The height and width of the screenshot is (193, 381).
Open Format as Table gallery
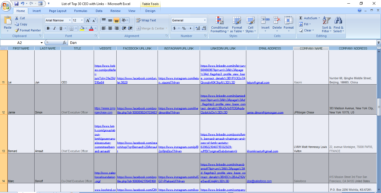tap(237, 24)
